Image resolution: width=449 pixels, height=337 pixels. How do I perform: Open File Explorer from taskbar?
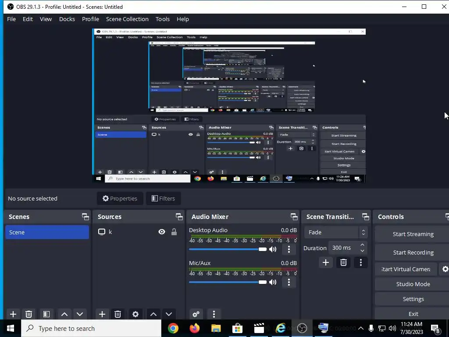click(x=216, y=328)
